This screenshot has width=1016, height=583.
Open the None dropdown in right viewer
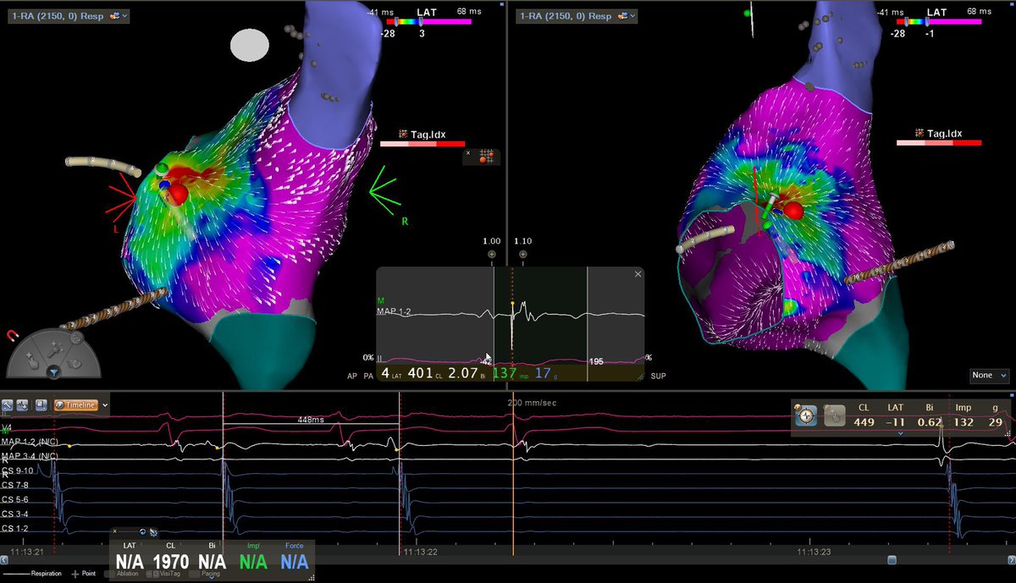[990, 375]
